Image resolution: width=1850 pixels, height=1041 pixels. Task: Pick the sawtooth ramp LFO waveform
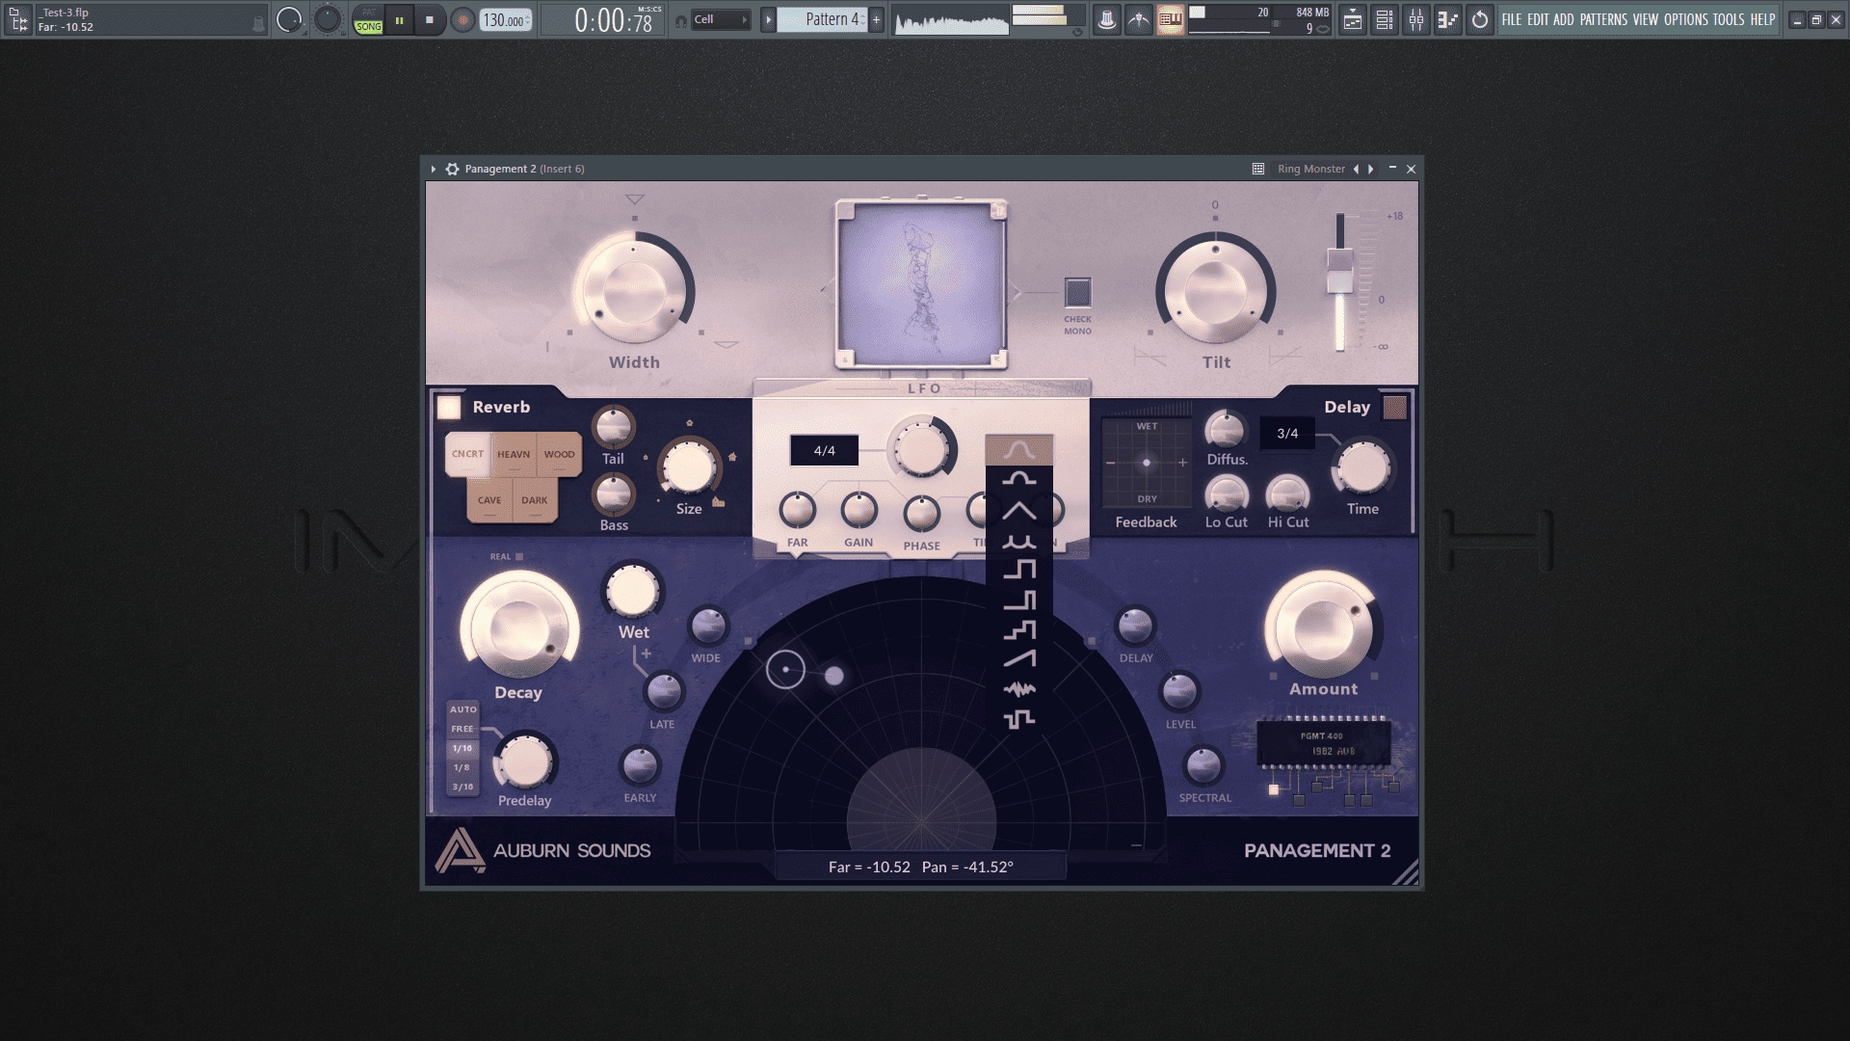pos(1019,659)
